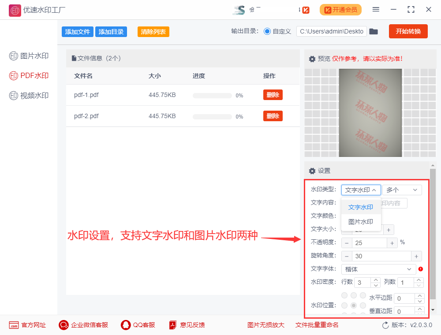Open 文件批量重命名 link
The height and width of the screenshot is (335, 441).
(317, 325)
